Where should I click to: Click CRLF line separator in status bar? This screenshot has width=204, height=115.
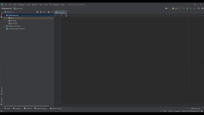[x=165, y=111]
